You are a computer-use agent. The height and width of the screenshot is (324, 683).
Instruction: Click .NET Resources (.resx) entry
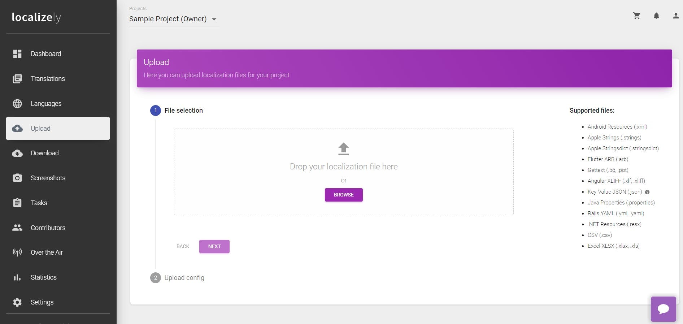[x=614, y=224]
